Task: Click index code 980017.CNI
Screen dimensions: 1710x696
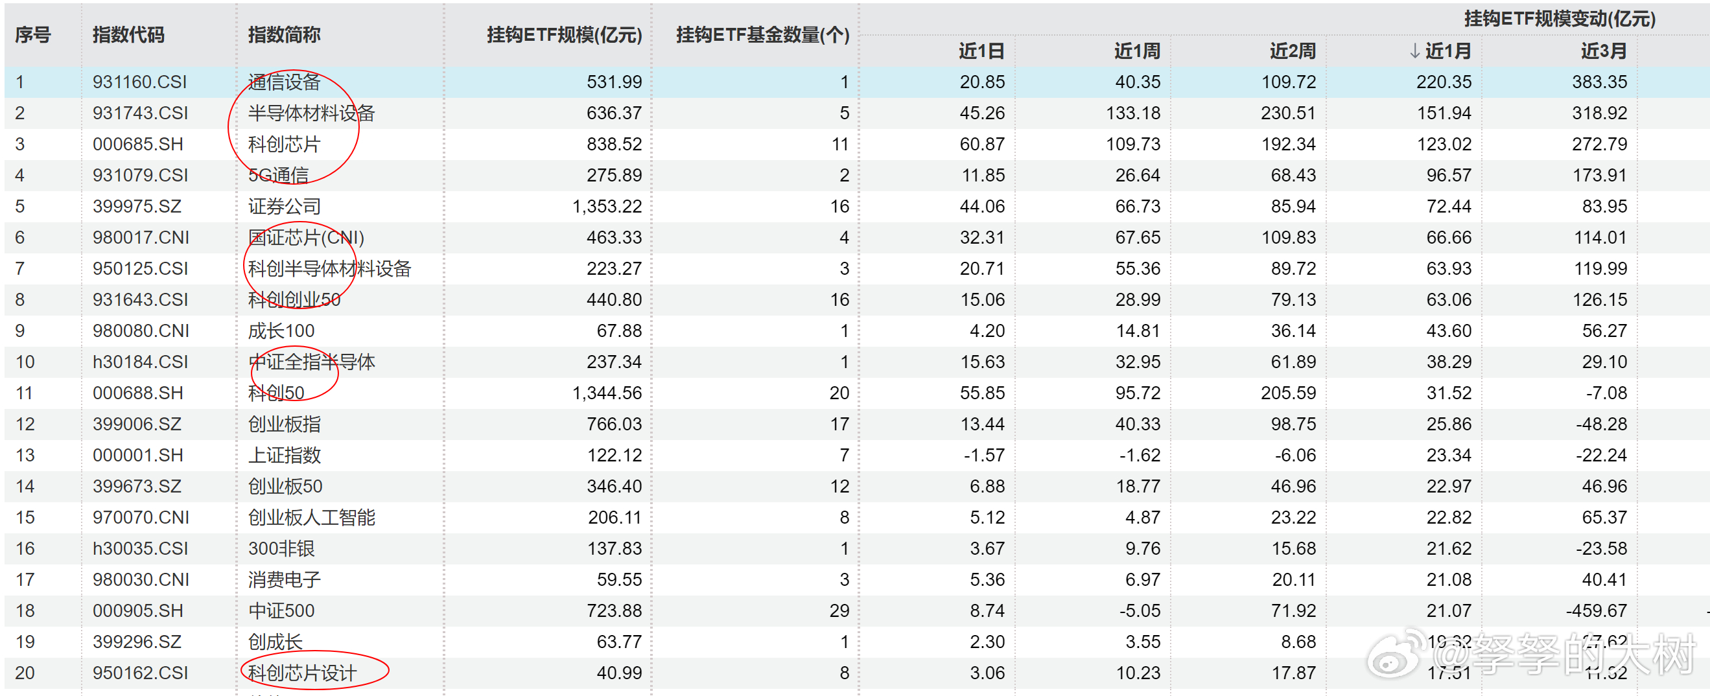Action: 141,238
